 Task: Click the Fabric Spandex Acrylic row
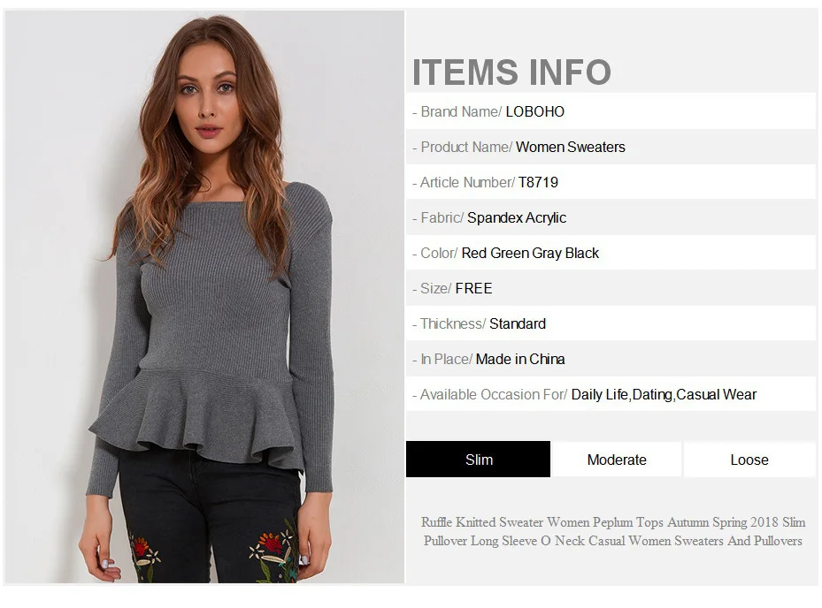(x=611, y=217)
